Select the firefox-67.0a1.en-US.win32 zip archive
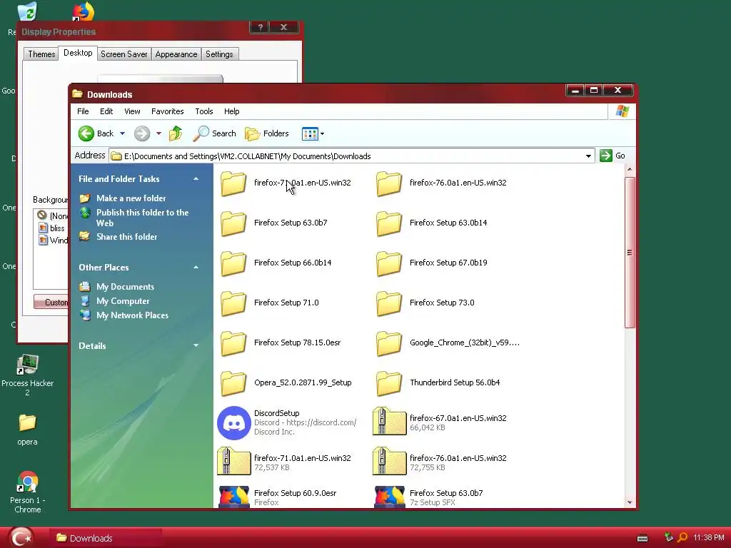This screenshot has width=731, height=548. pos(389,422)
